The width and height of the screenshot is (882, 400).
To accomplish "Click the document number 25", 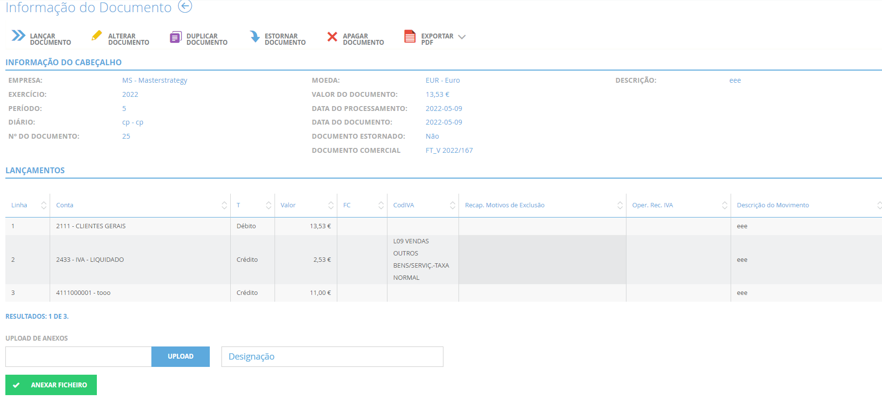I will tap(126, 136).
